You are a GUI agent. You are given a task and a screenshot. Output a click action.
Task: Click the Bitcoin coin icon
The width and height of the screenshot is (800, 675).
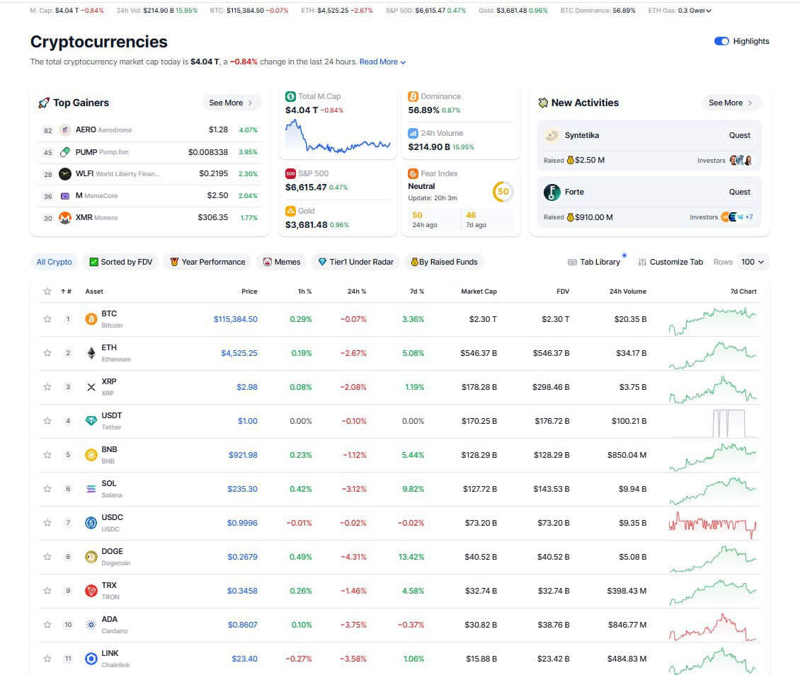click(x=91, y=319)
